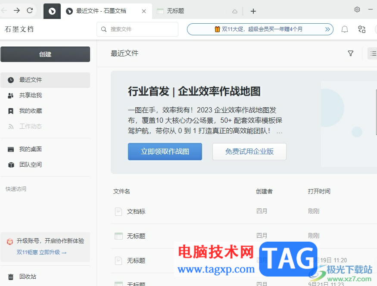Viewport: 377px width, 286px height.
Task: Click the bookmark icon beside 我的收藏
Action: [11, 111]
